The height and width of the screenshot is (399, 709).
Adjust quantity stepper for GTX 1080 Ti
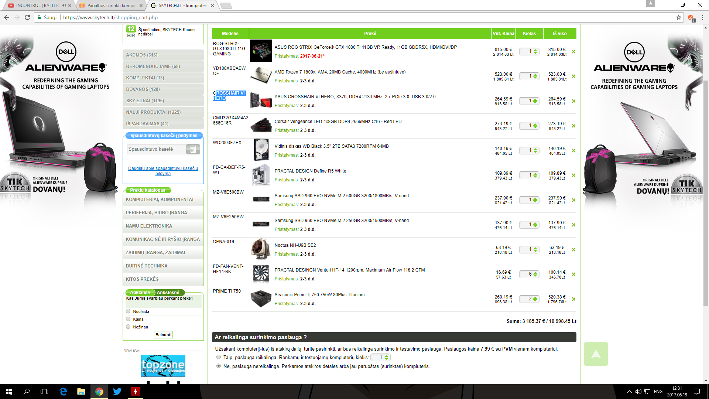click(535, 52)
